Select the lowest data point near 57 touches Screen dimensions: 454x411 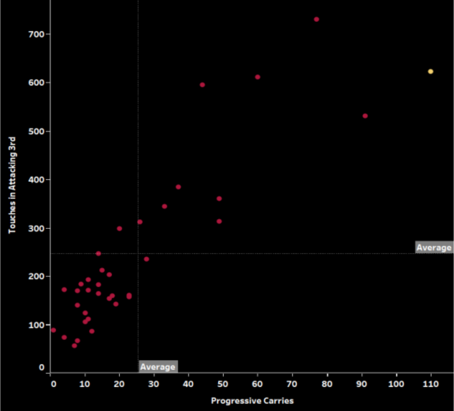pos(74,346)
